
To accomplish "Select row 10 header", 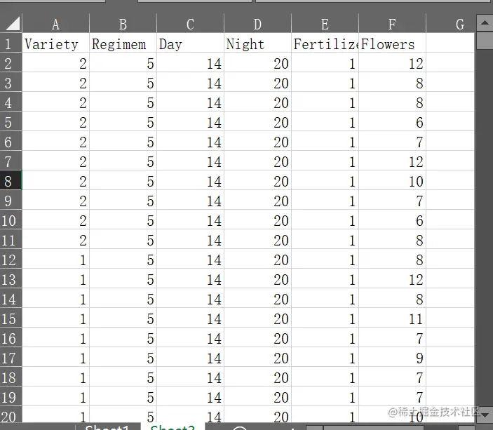I will point(11,220).
